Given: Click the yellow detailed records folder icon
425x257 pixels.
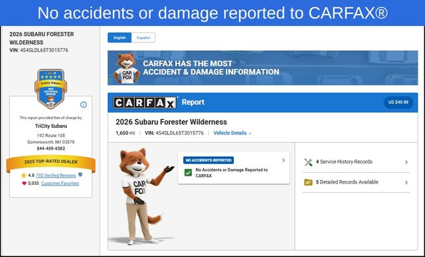Looking at the screenshot, I should pos(308,182).
